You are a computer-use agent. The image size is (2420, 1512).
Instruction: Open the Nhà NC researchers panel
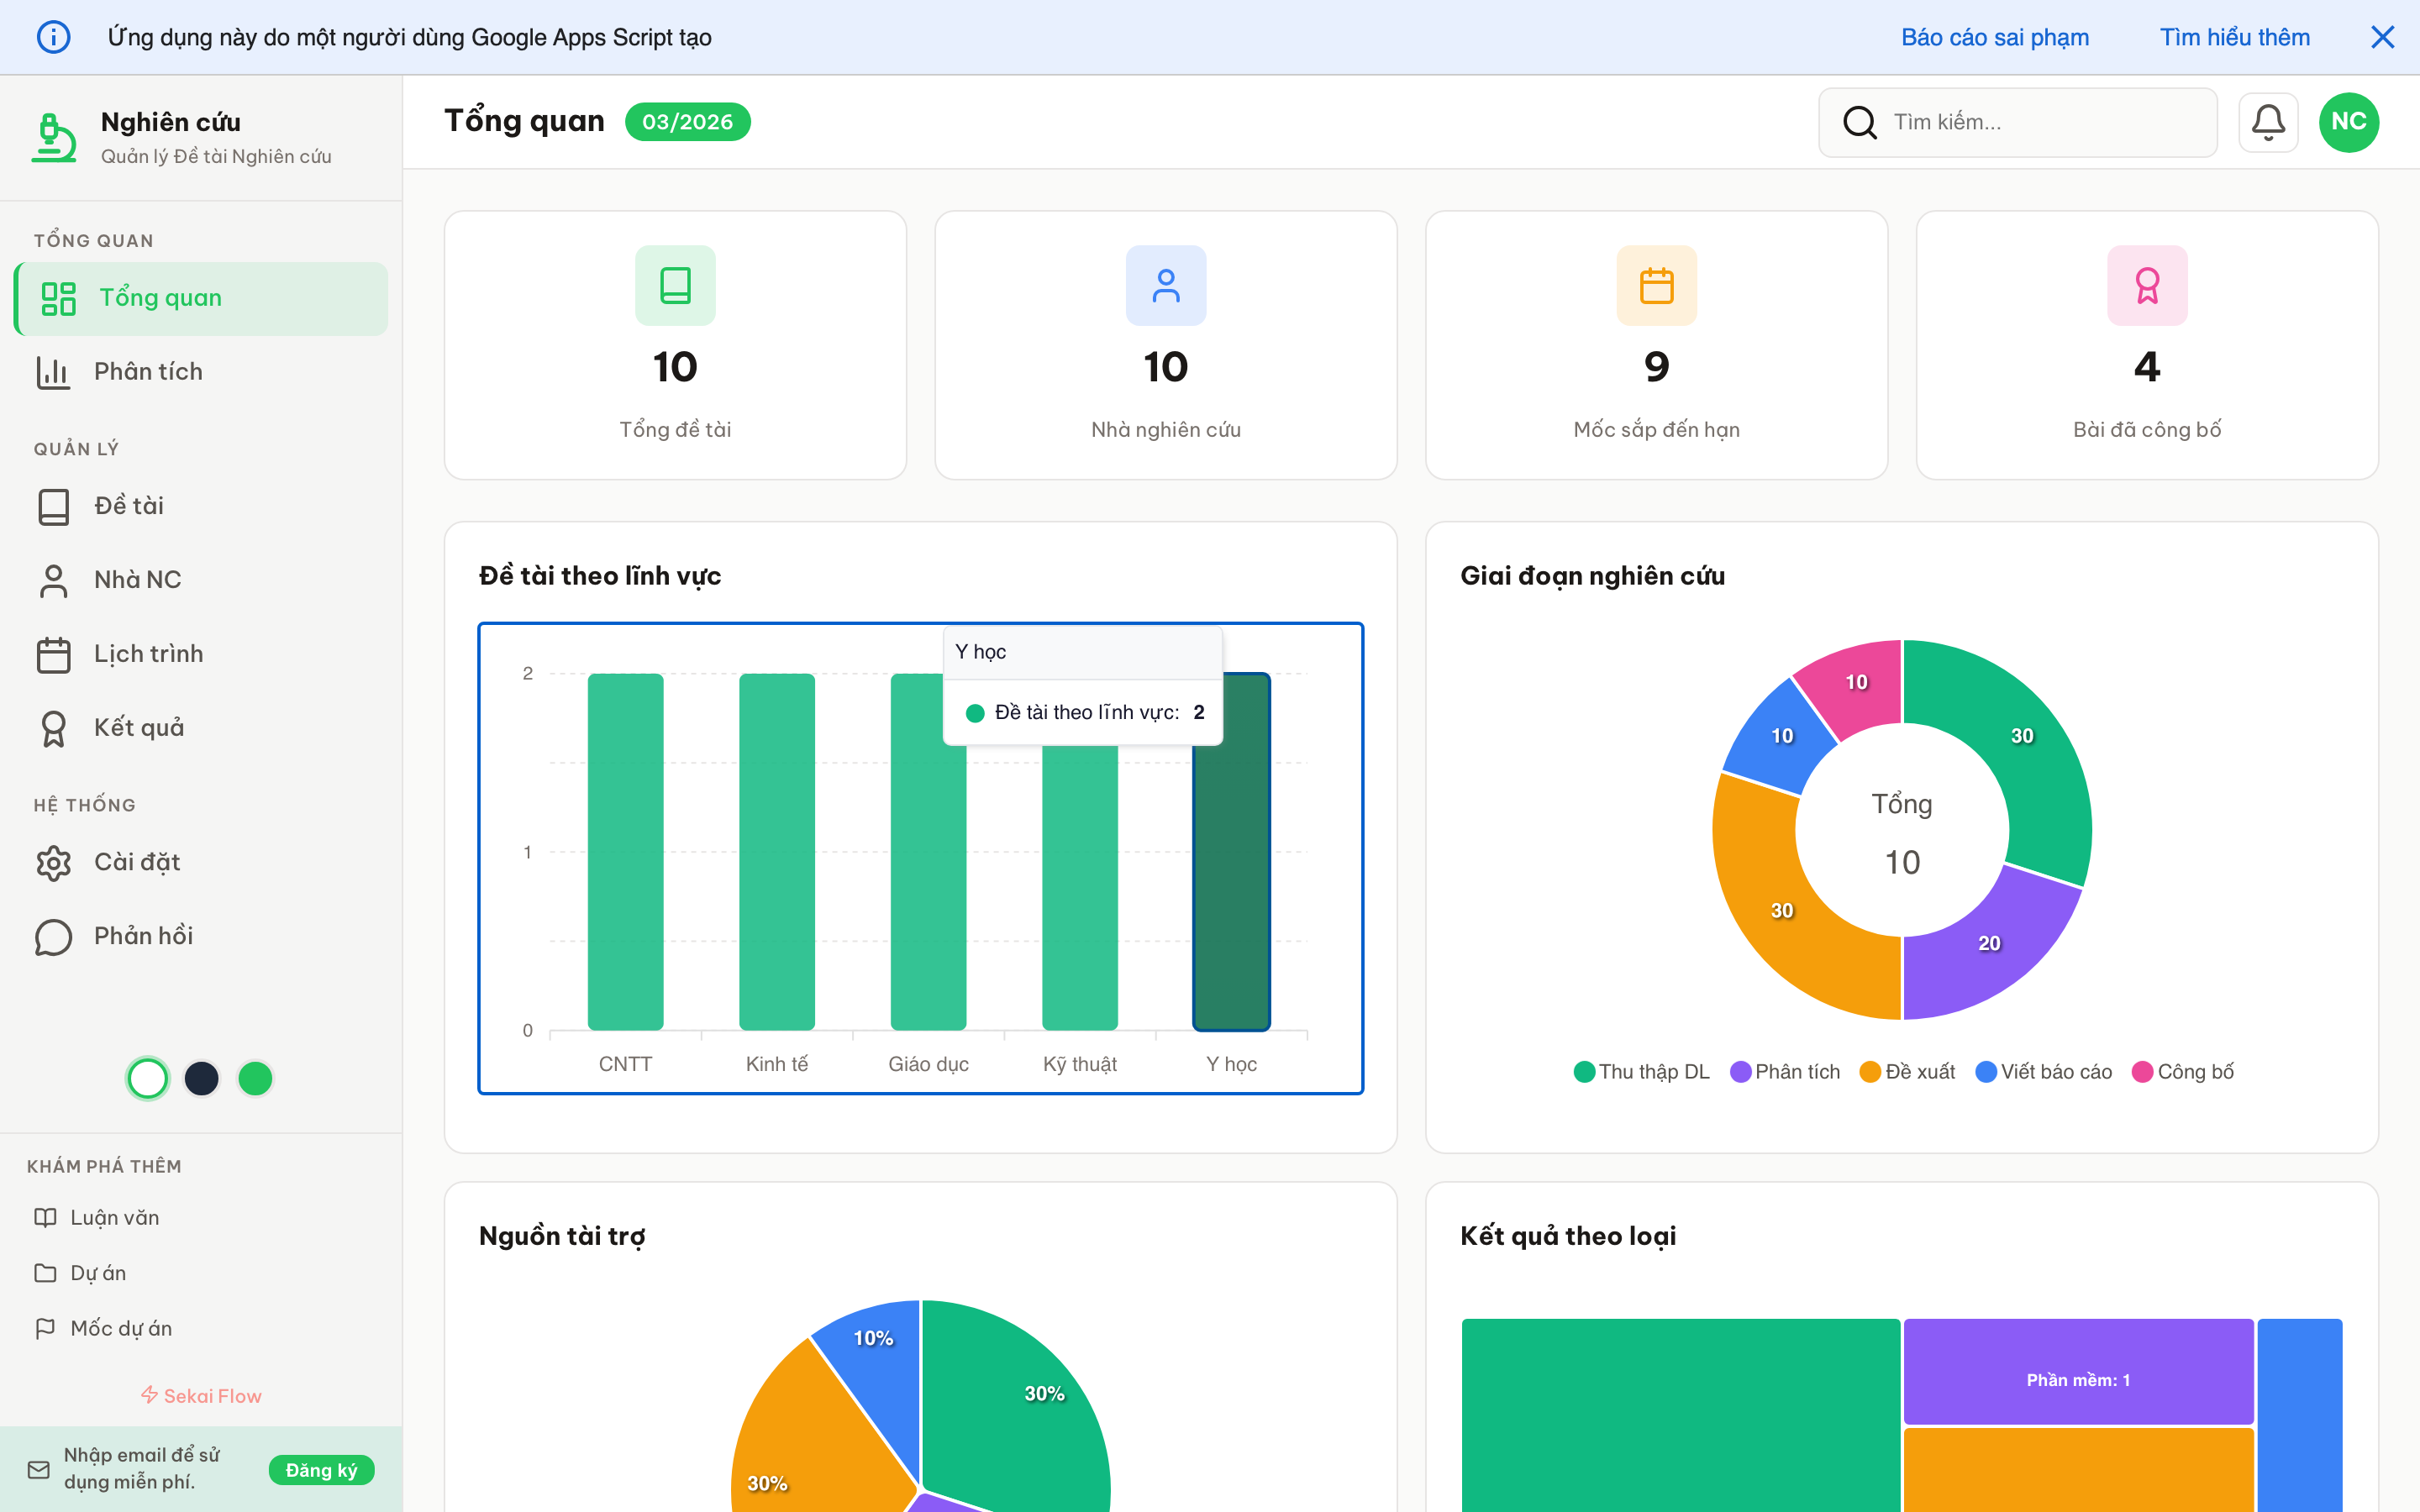tap(137, 579)
